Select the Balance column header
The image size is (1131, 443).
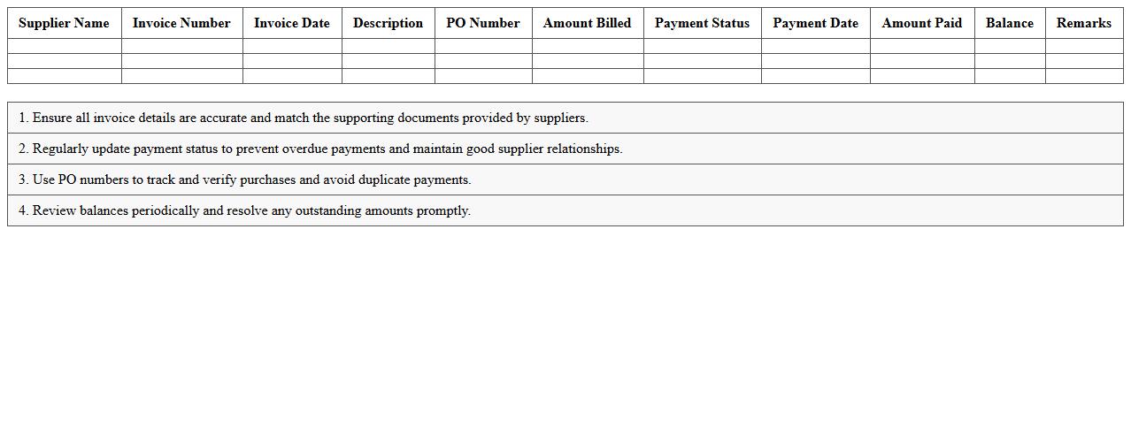click(x=1010, y=23)
